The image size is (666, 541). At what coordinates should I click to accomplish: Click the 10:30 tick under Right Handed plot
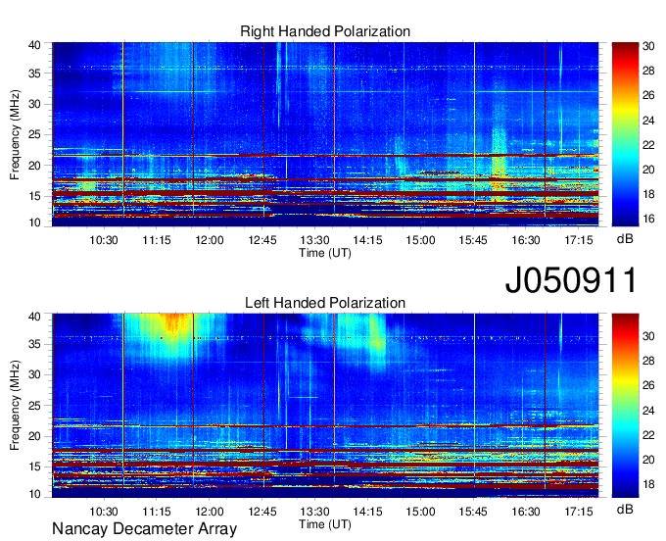click(x=104, y=240)
